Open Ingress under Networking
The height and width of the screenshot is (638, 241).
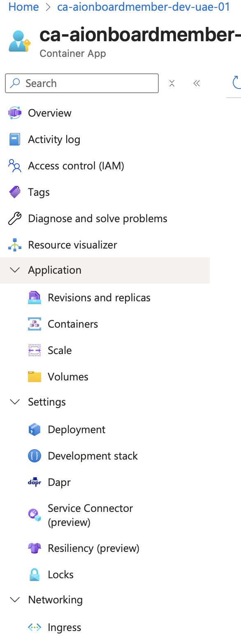pos(65,627)
